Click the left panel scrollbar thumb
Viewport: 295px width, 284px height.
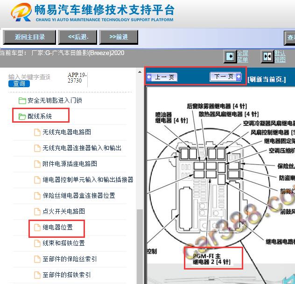point(140,246)
